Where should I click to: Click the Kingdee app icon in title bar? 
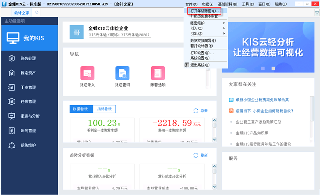coord(4,4)
